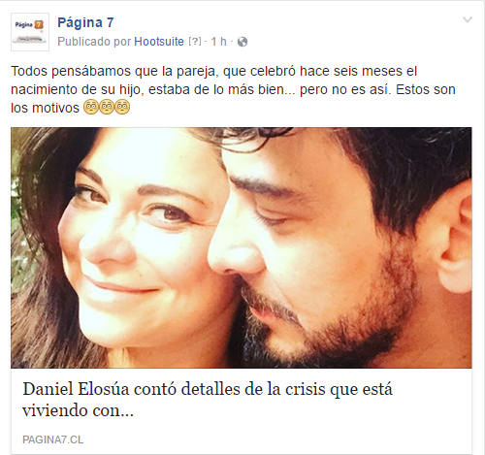Open the post via the 1 h timestamp

(218, 42)
